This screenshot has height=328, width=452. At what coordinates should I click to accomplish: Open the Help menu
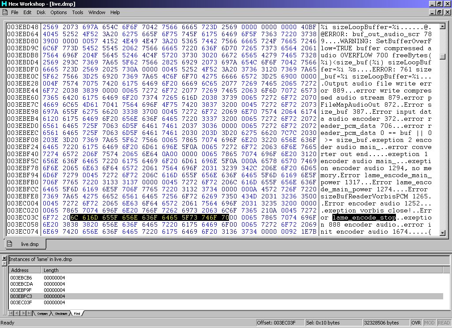pos(115,12)
